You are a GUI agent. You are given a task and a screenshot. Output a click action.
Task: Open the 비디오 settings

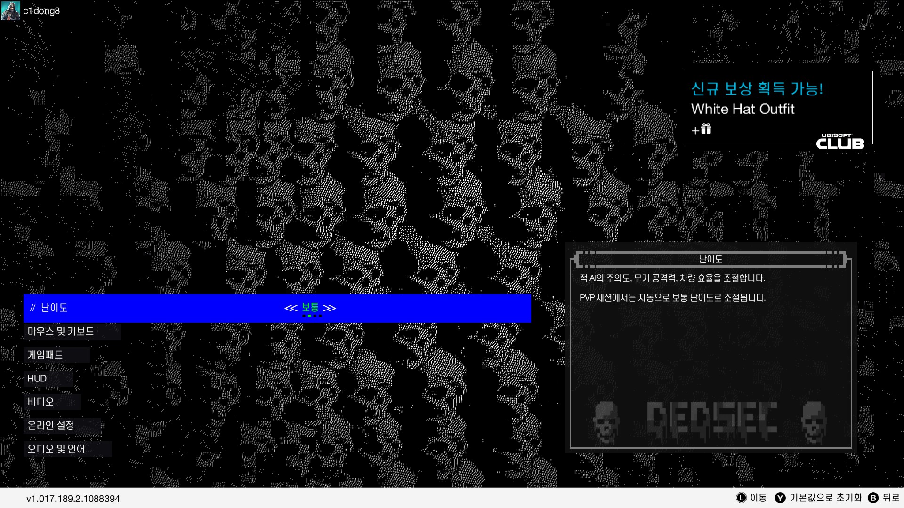(41, 402)
